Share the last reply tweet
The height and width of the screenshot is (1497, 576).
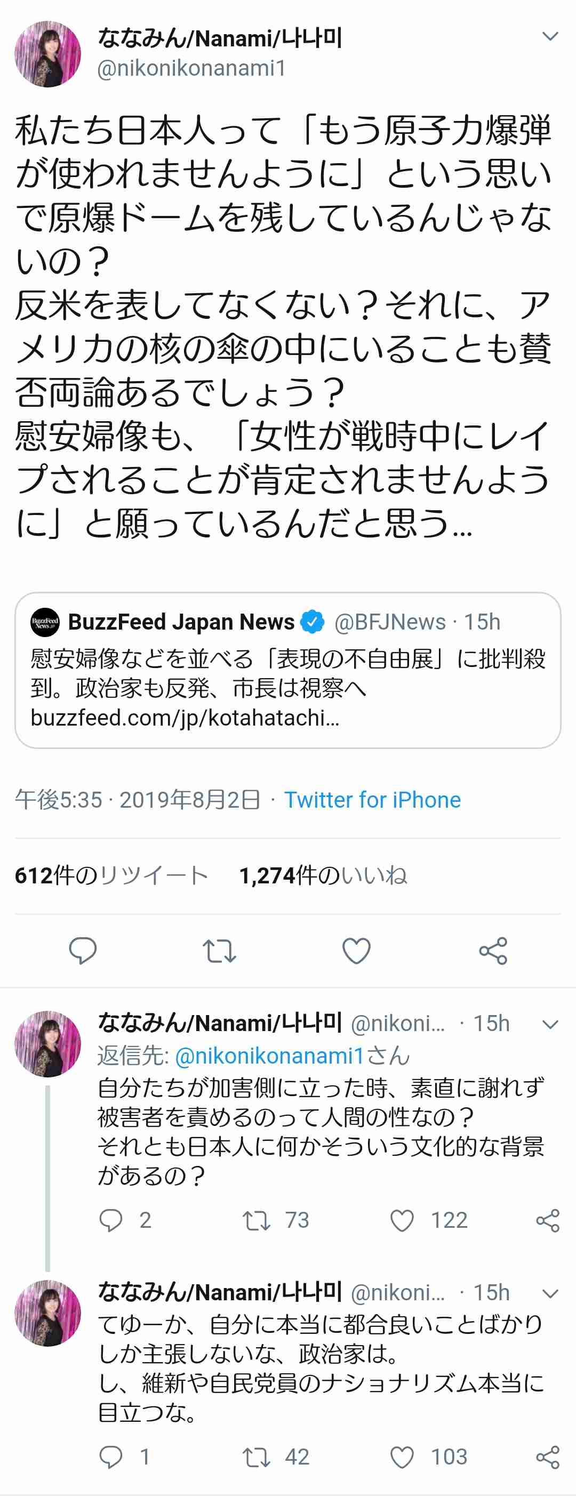(x=548, y=1456)
